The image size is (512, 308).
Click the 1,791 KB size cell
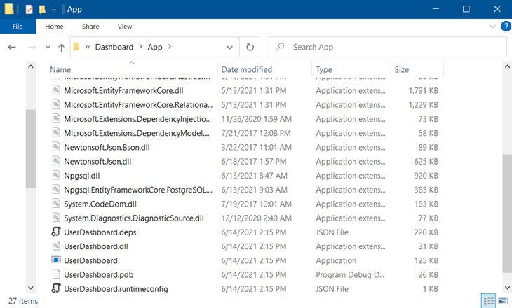point(423,90)
